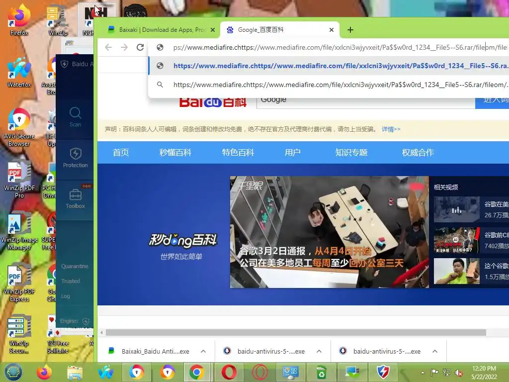Click the Chrome forward arrow
Image resolution: width=509 pixels, height=382 pixels.
[124, 47]
